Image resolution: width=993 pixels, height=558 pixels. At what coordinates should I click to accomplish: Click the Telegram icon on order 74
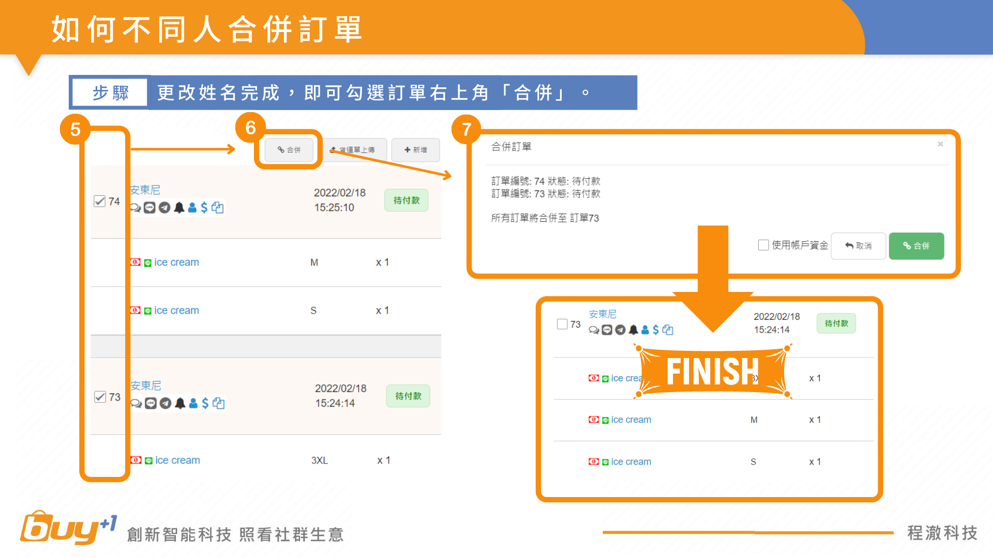[164, 208]
